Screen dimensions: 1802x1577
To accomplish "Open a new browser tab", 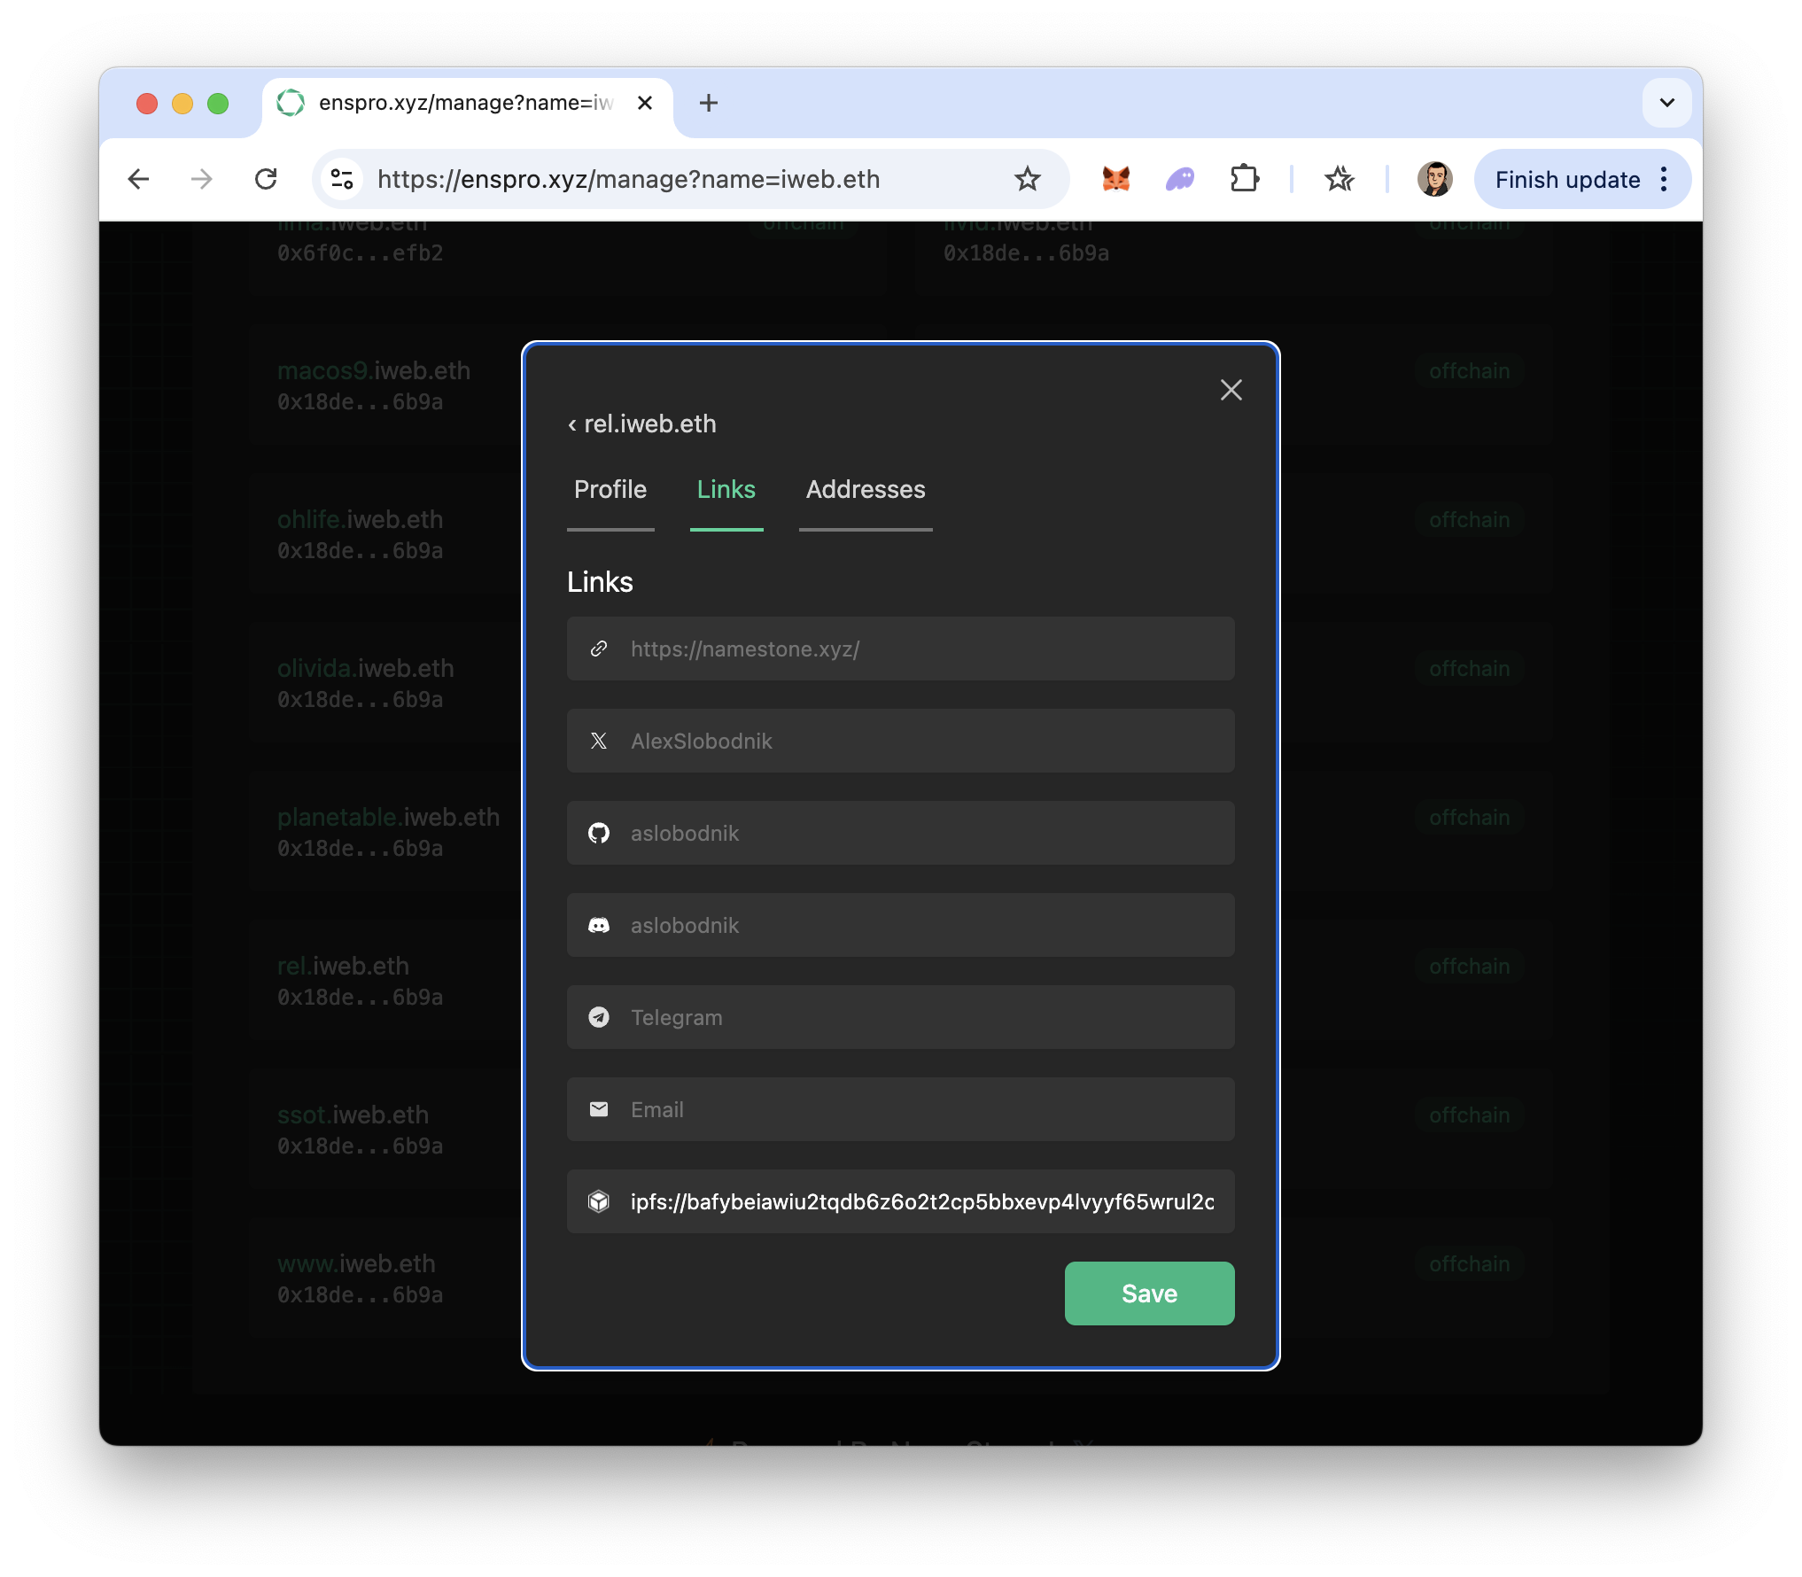I will point(708,103).
